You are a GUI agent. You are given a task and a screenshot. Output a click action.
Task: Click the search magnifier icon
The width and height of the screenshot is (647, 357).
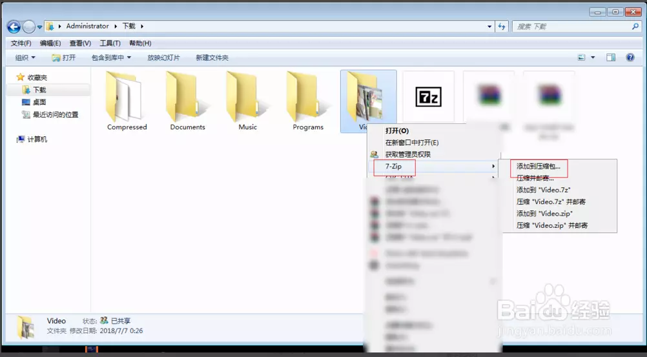(x=635, y=26)
